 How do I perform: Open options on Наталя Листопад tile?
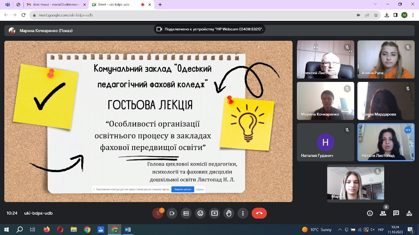(408, 130)
